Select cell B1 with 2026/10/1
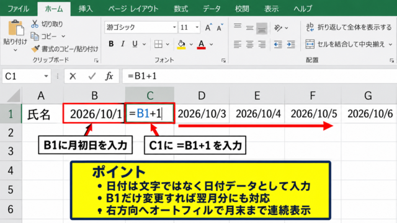 94,114
